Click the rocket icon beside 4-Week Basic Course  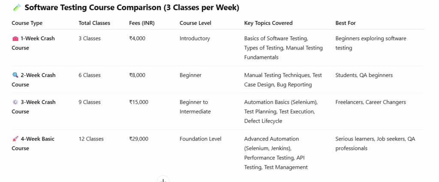coord(15,139)
